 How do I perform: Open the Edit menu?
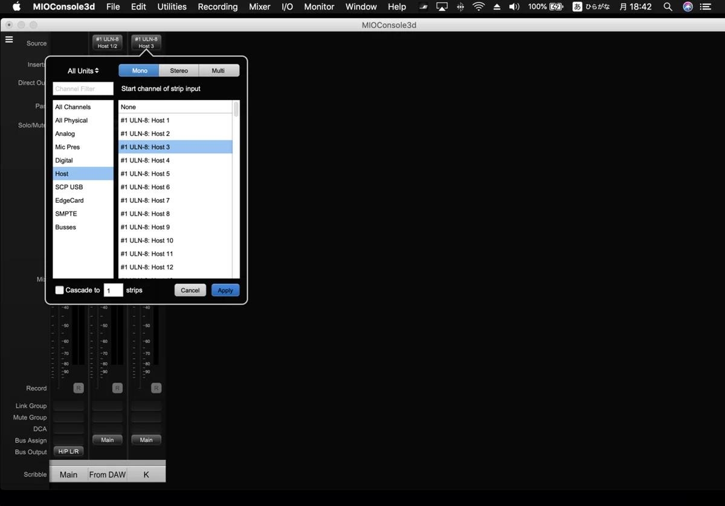click(x=138, y=7)
